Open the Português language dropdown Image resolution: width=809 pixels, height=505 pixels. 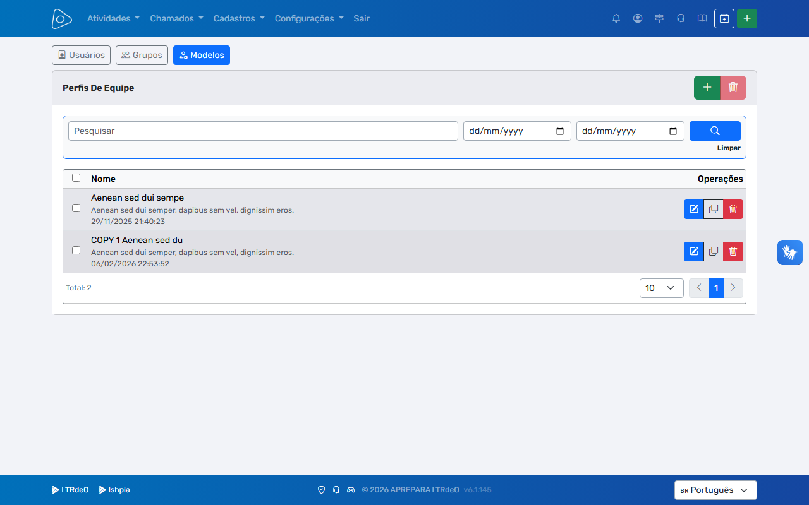pyautogui.click(x=715, y=490)
